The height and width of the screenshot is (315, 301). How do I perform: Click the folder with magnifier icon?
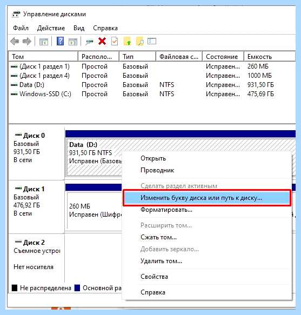pos(140,42)
